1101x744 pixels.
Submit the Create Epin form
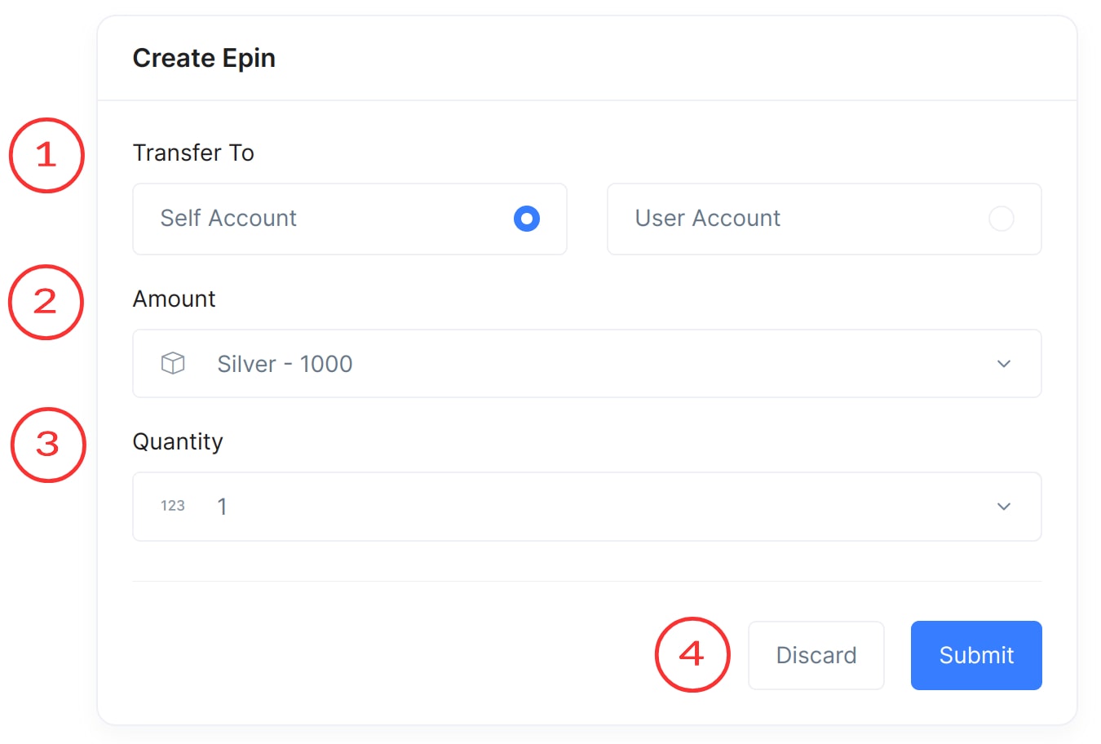click(x=975, y=655)
